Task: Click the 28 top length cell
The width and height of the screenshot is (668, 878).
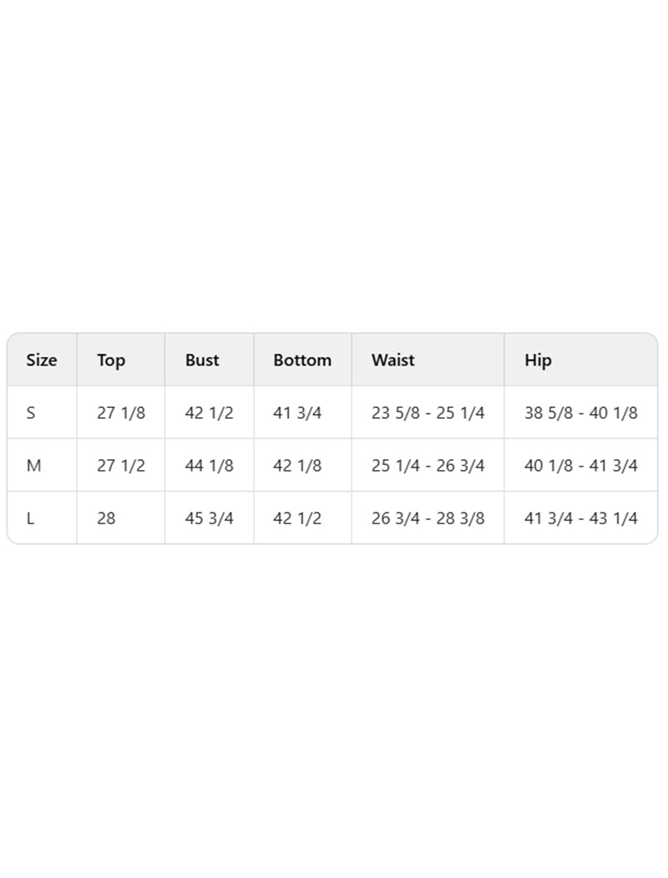Action: pyautogui.click(x=106, y=518)
